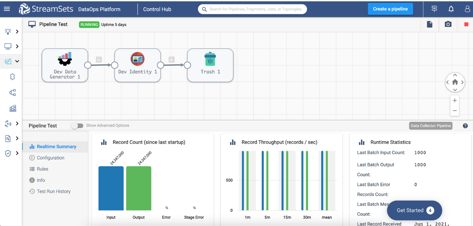Switch to Test Run History tab
Screen dimensions: 473x226
click(54, 191)
